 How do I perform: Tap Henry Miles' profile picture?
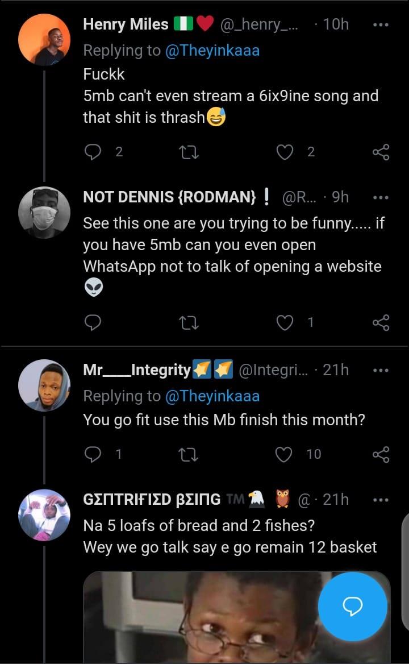tap(44, 40)
